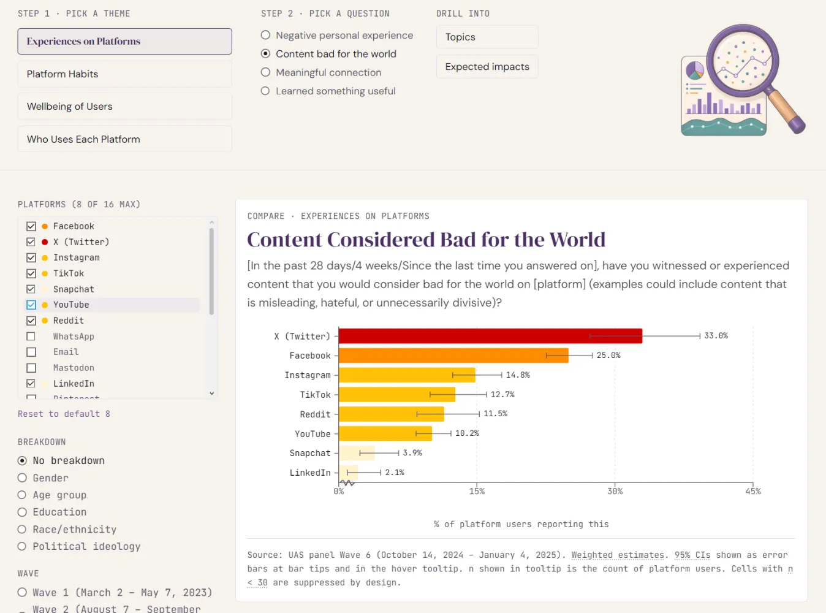826x613 pixels.
Task: Break down results by Education
Action: (x=52, y=512)
